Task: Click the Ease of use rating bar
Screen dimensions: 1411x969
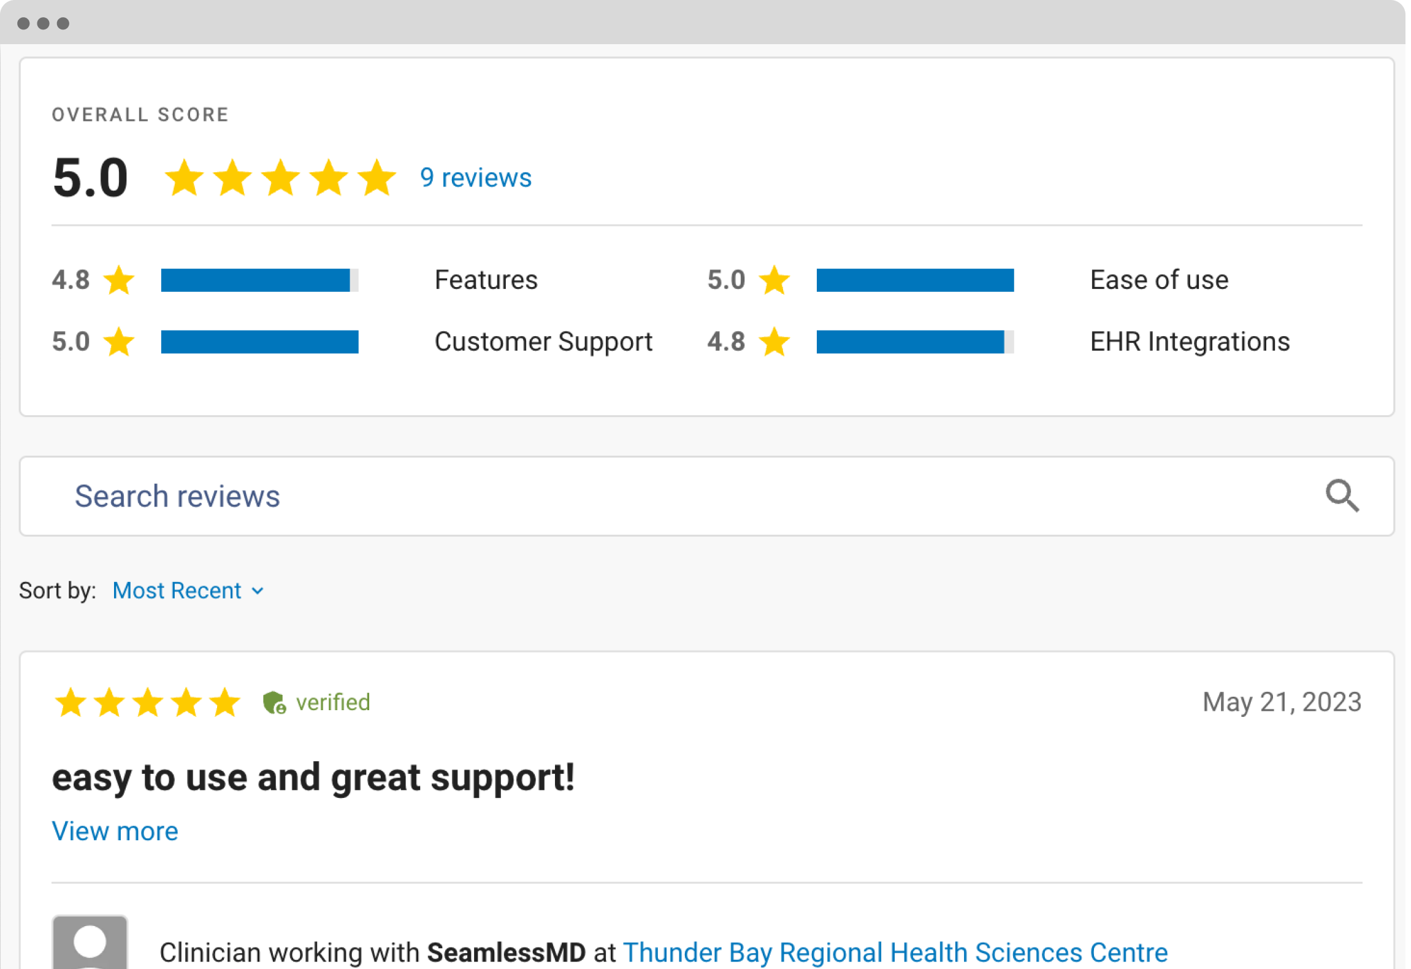Action: [x=915, y=280]
